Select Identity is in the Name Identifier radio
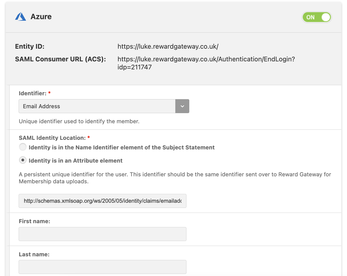This screenshot has width=347, height=276. (x=23, y=147)
